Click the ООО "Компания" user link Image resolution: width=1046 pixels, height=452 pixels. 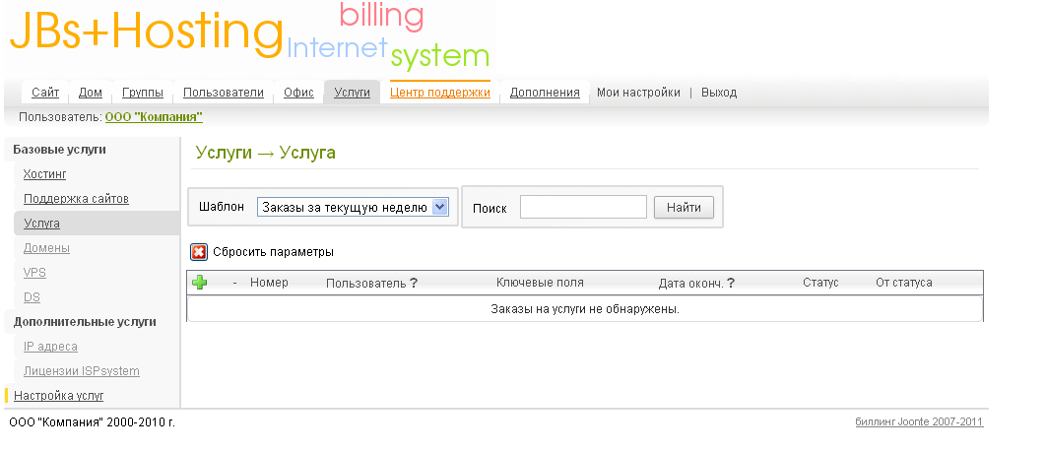(x=154, y=117)
